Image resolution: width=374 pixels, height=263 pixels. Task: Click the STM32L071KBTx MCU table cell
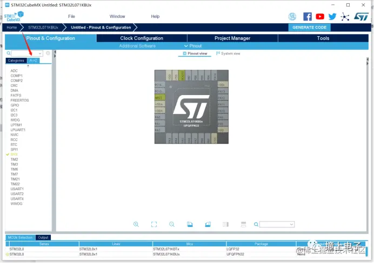coord(166,249)
